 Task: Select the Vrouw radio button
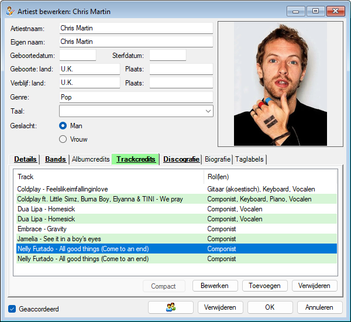click(x=63, y=139)
